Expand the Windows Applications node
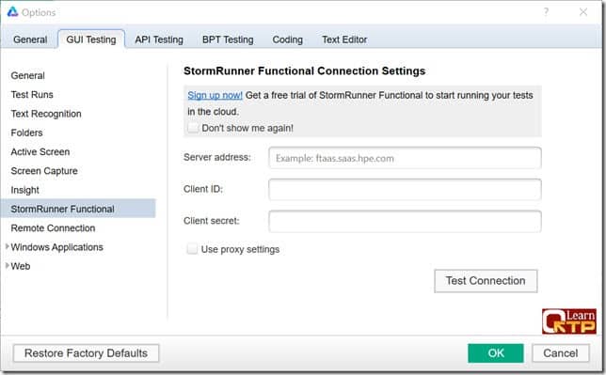This screenshot has height=375, width=606. pos(7,246)
